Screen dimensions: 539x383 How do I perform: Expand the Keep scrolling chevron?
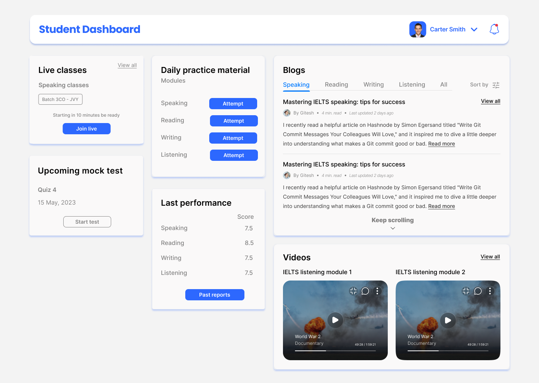(x=393, y=228)
